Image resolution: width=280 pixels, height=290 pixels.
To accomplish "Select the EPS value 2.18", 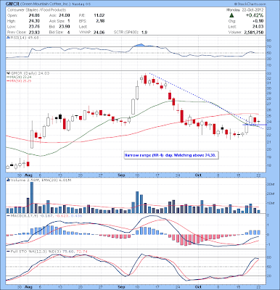I will (x=100, y=21).
